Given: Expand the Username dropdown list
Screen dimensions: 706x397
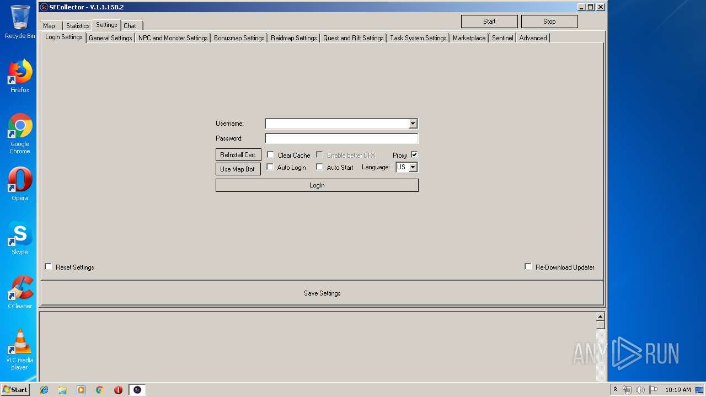Looking at the screenshot, I should (x=413, y=124).
